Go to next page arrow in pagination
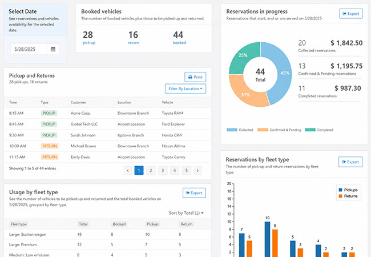This screenshot has width=371, height=257. tap(197, 170)
